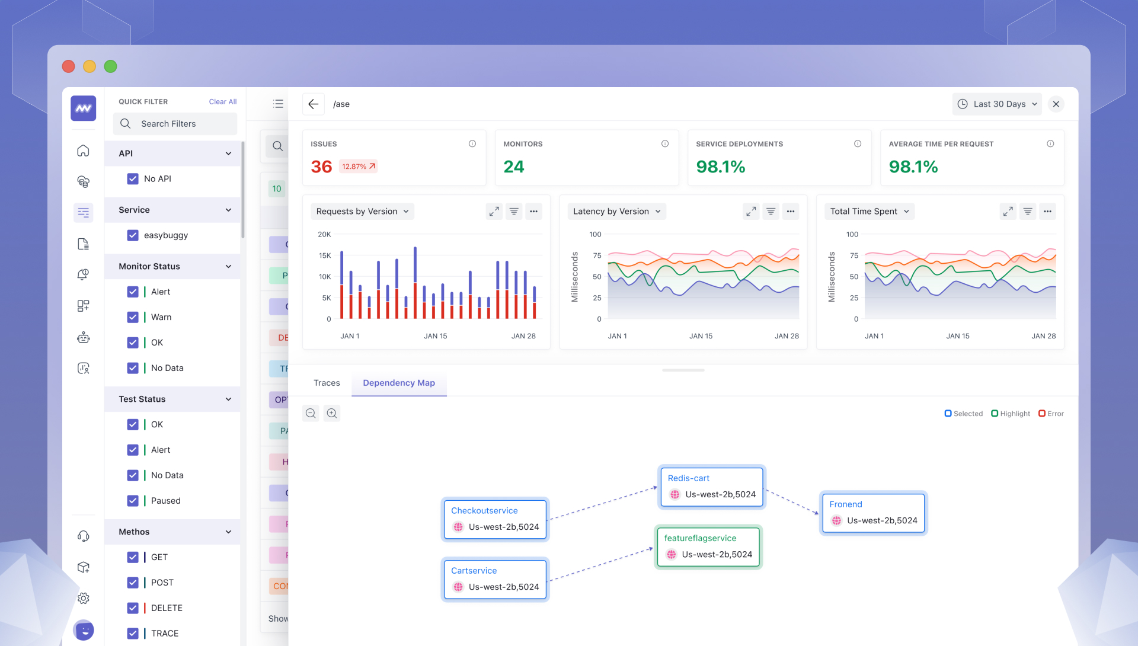Screen dimensions: 1138x646
Task: Click the settings gear icon in the sidebar
Action: click(83, 598)
